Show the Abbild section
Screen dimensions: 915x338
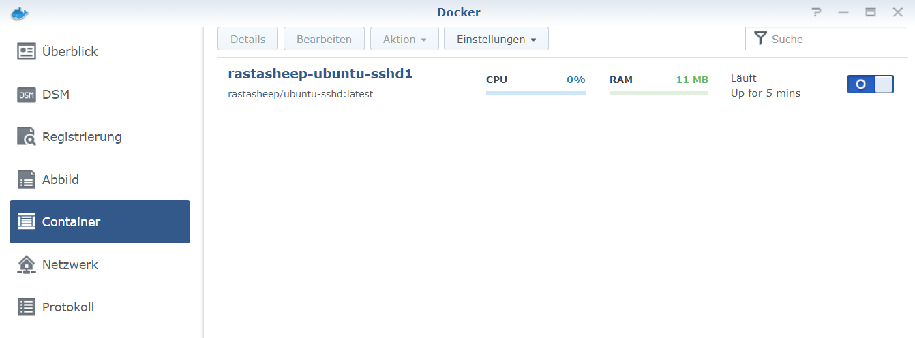100,179
